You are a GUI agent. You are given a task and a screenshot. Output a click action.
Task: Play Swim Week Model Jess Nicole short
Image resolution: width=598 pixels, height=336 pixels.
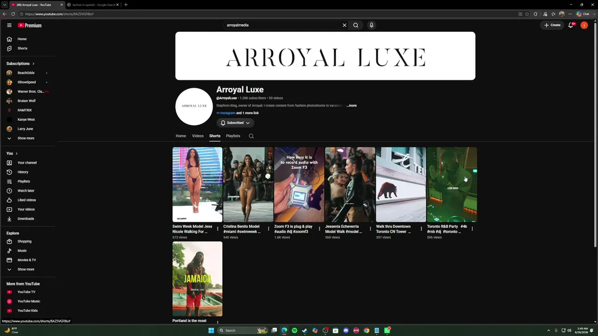tap(197, 185)
